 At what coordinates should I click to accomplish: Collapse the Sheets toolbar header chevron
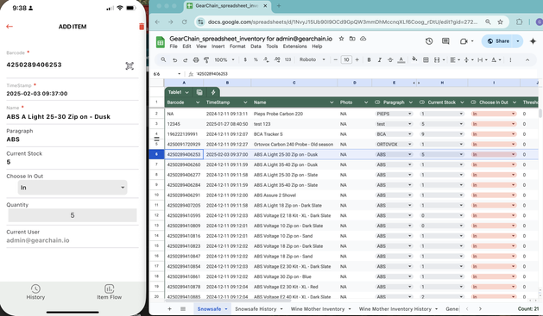pyautogui.click(x=527, y=59)
